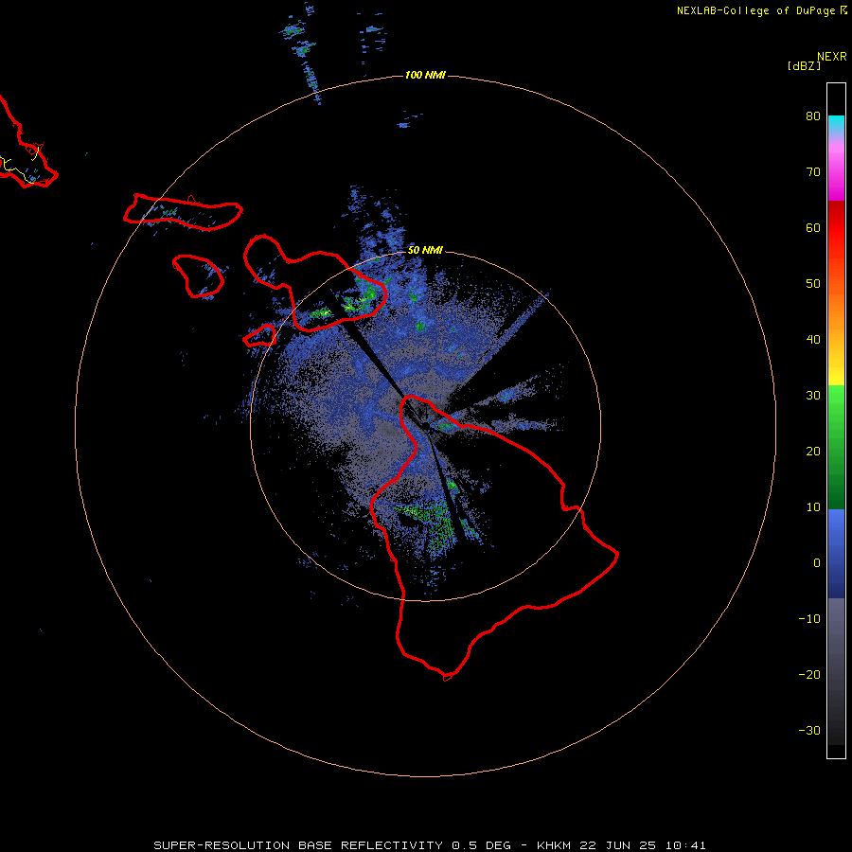Image resolution: width=852 pixels, height=852 pixels.
Task: Click the red segment of the dBZ color bar
Action: 836,228
